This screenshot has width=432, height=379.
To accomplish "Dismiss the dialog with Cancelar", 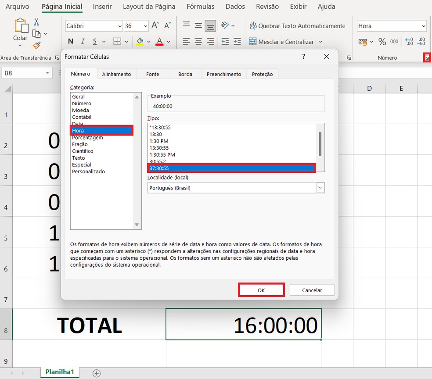I will (x=312, y=290).
